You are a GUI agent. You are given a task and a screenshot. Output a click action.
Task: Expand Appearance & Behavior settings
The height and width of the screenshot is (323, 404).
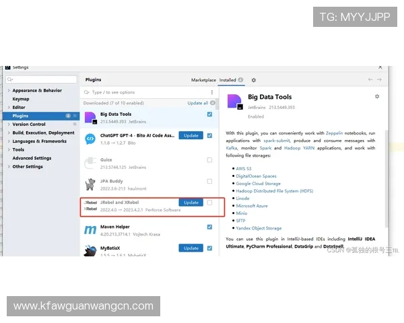click(x=9, y=90)
